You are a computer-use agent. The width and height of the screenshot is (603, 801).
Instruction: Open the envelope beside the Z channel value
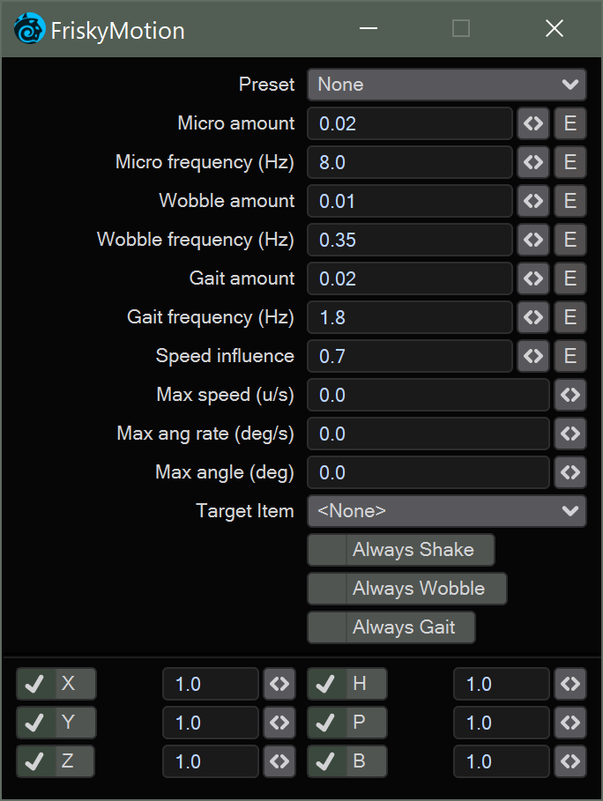tap(279, 761)
